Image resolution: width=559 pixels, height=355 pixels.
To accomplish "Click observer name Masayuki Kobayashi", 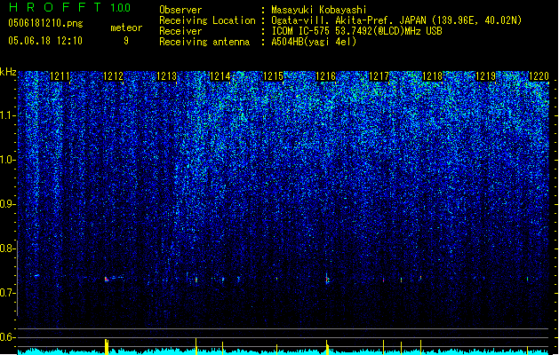I will pyautogui.click(x=319, y=10).
